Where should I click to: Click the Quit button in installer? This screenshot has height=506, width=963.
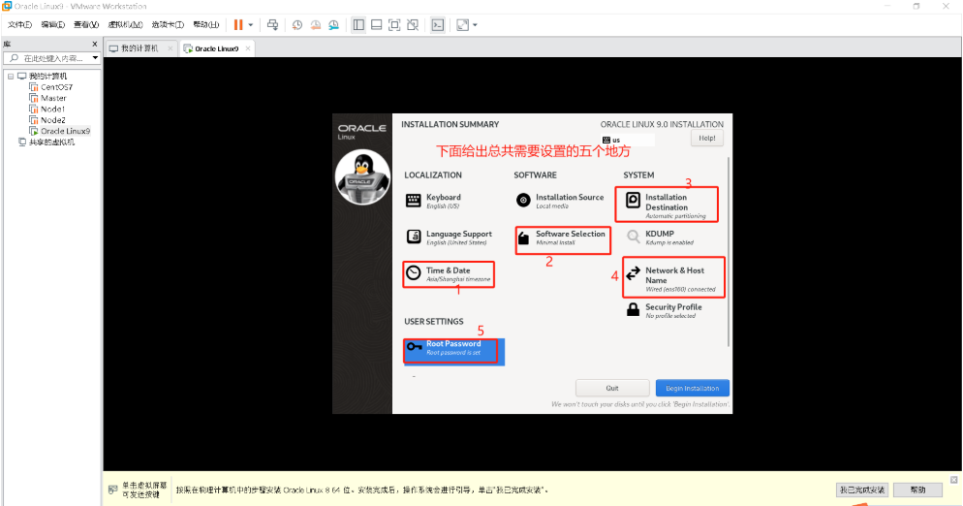(612, 388)
